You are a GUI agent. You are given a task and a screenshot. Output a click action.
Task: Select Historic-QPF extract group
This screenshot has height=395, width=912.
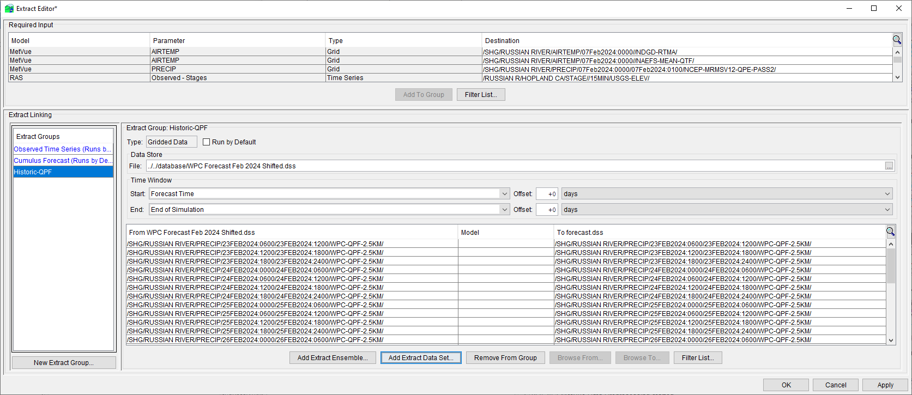pyautogui.click(x=63, y=172)
